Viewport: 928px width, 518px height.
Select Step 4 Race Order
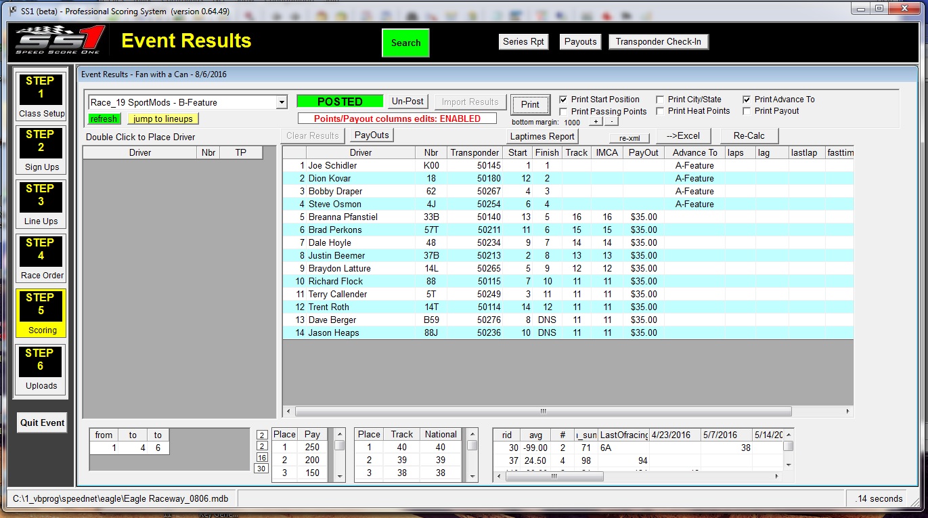tap(41, 259)
